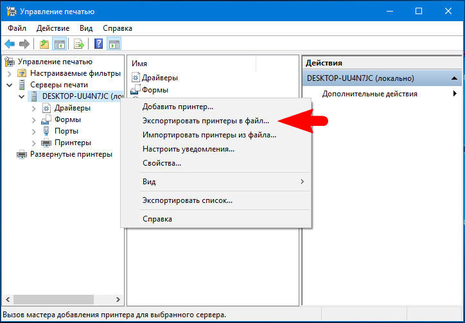Click the Формы icon in the center list
Viewport: 465px width, 323px height.
click(136, 89)
